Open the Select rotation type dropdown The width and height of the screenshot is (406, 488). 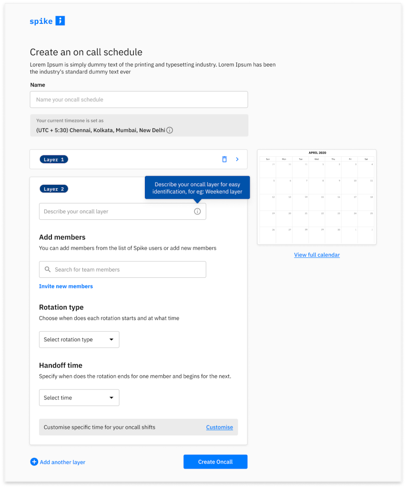[x=79, y=340]
